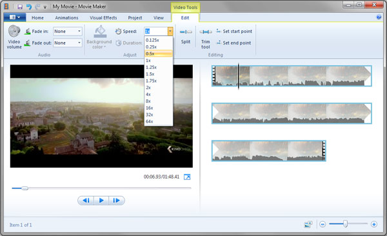Select 16x speed option
387x236 pixels.
[x=159, y=108]
